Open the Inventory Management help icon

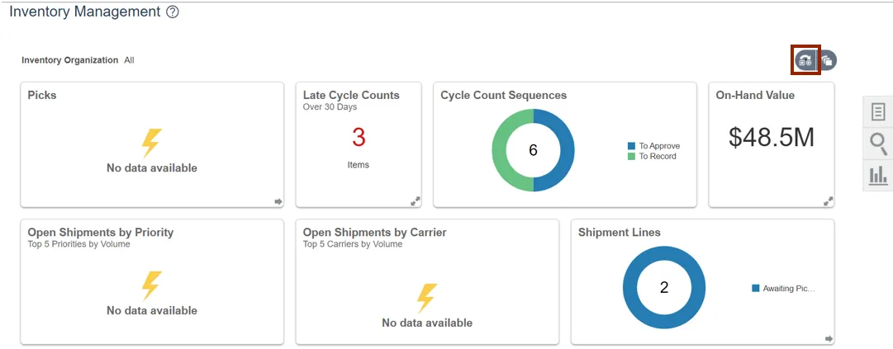[172, 12]
